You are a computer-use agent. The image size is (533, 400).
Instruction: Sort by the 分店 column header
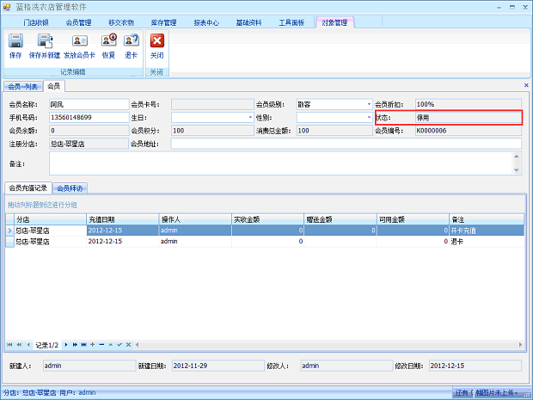(x=51, y=219)
